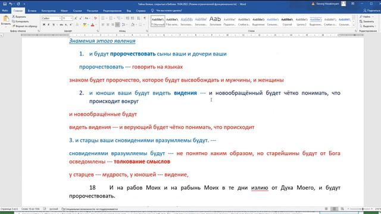Activate Format Painter (Формат по образцу)

[25, 26]
